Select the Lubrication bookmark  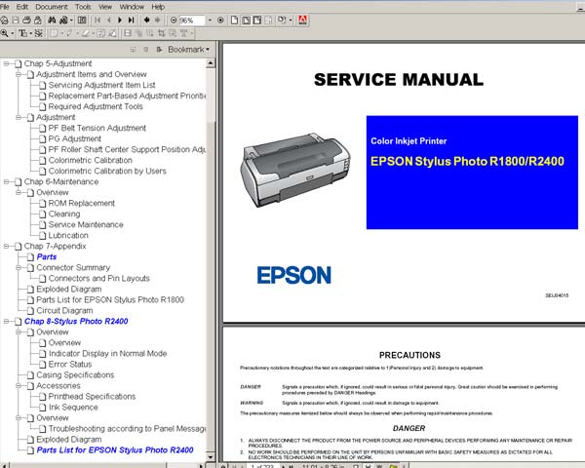[x=68, y=236]
